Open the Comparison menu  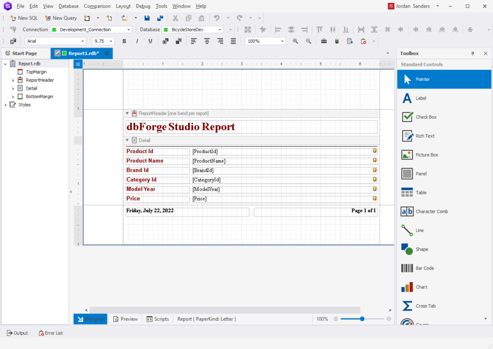97,6
